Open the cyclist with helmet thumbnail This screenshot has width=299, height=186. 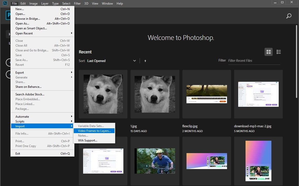point(155,161)
